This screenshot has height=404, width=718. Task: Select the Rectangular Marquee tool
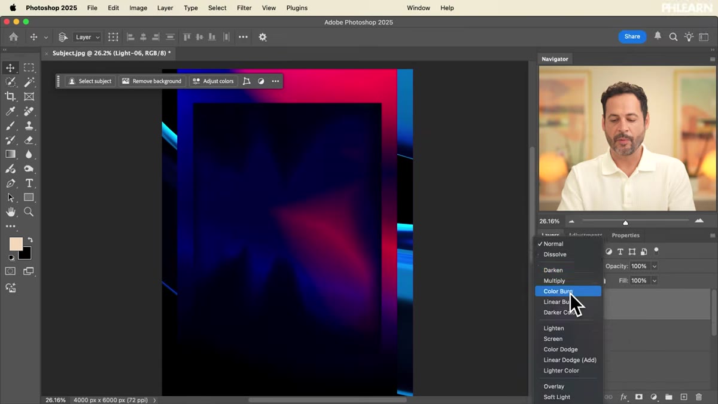(x=29, y=68)
